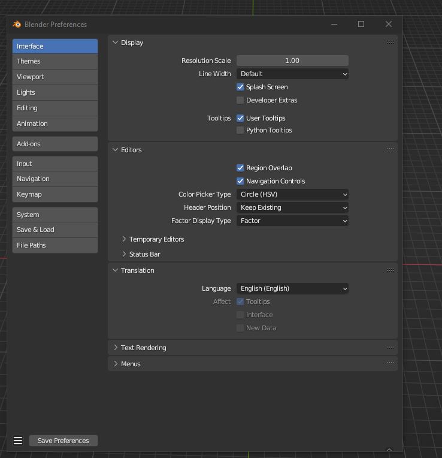Viewport: 442px width, 458px height.
Task: Toggle the Affect Tooltips translation checkbox
Action: (240, 302)
